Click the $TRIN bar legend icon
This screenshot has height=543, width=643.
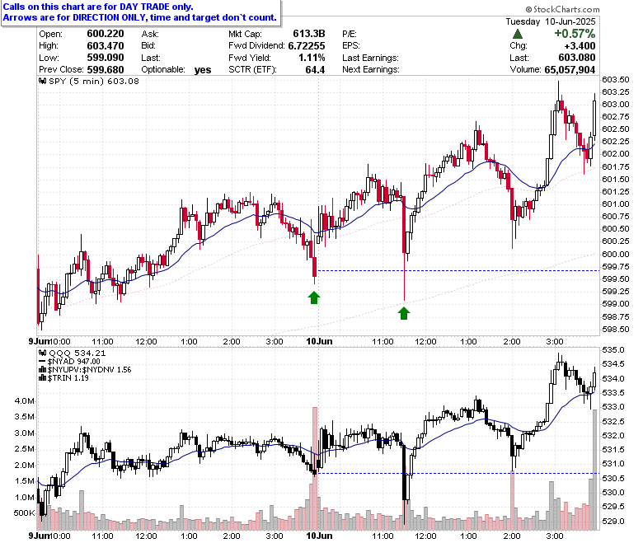(x=42, y=378)
